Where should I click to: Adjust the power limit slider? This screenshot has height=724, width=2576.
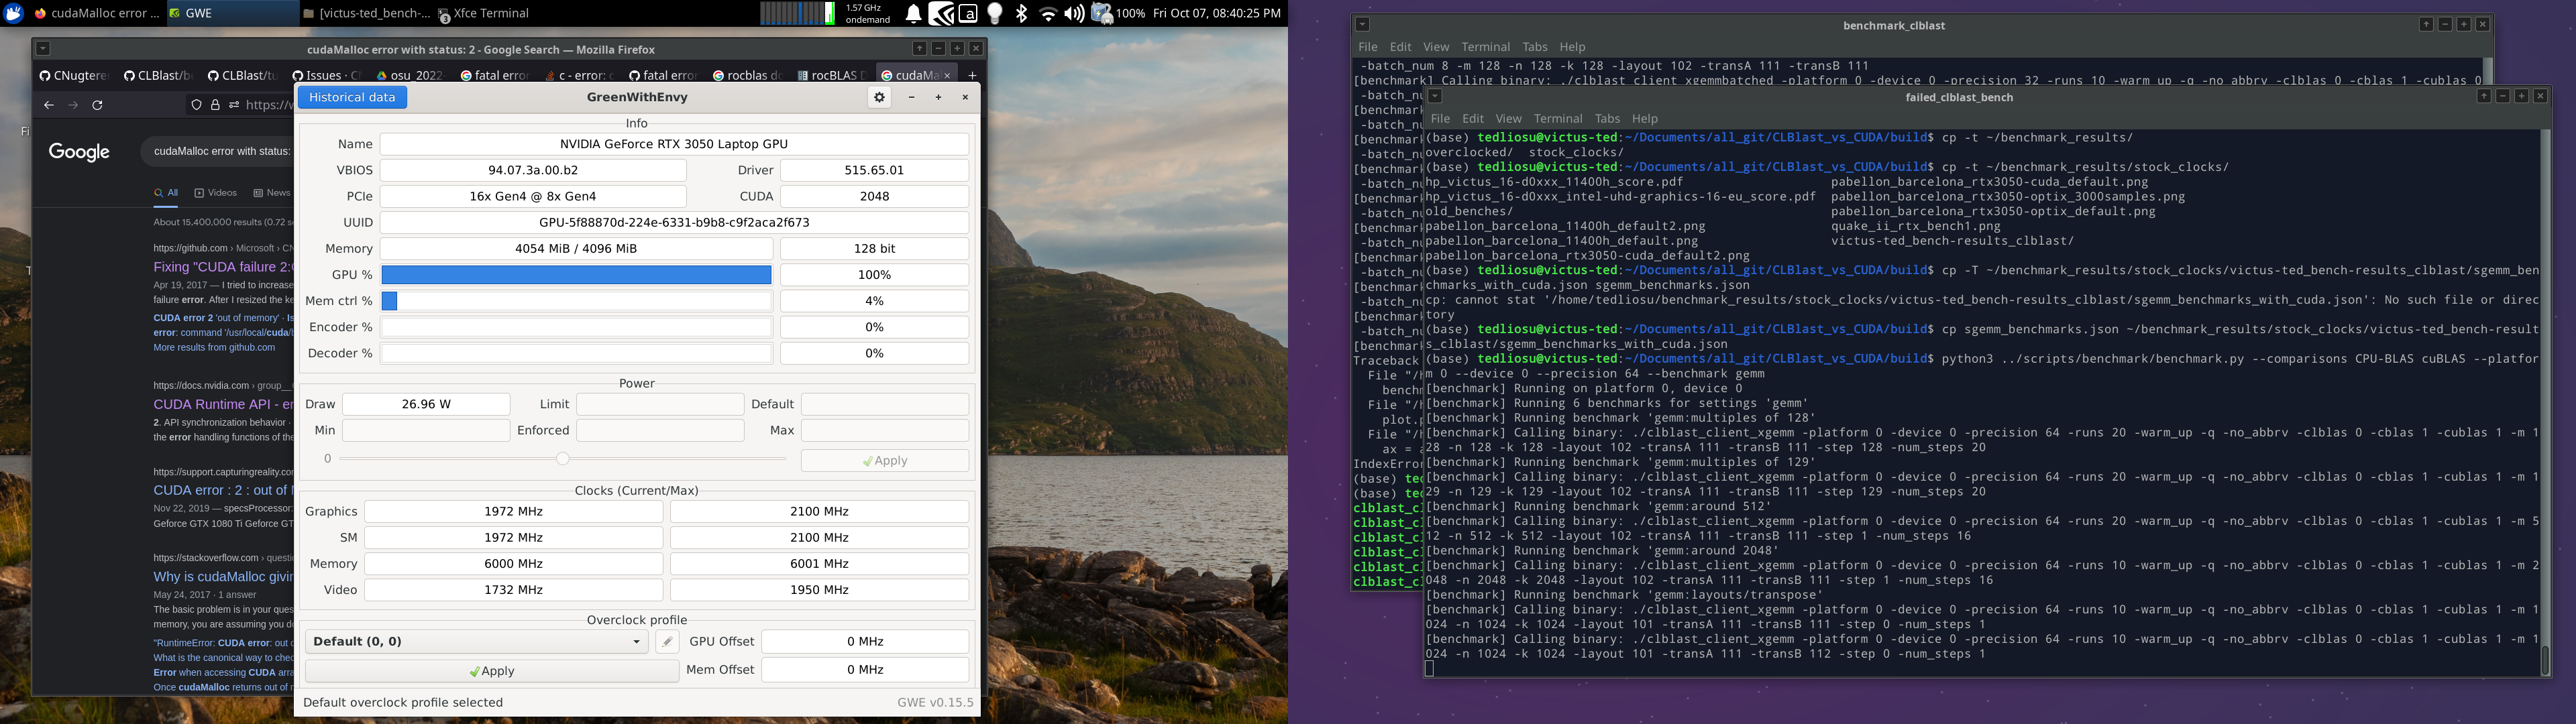point(562,458)
